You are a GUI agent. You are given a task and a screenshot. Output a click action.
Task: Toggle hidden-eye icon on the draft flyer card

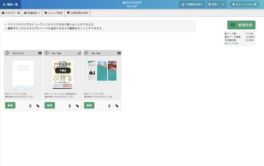point(80,53)
